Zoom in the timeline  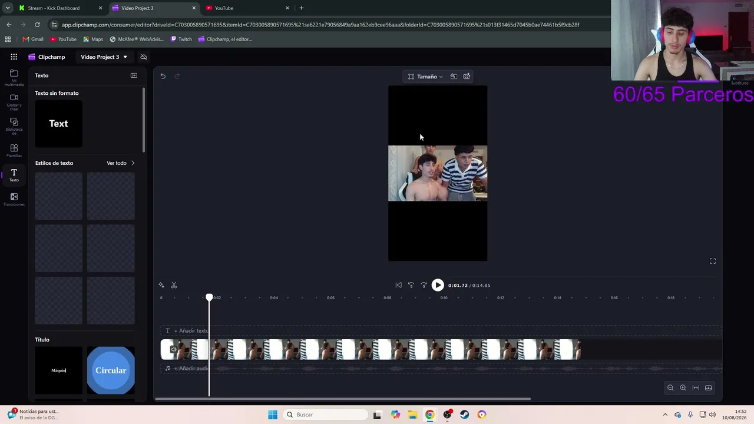pyautogui.click(x=683, y=388)
